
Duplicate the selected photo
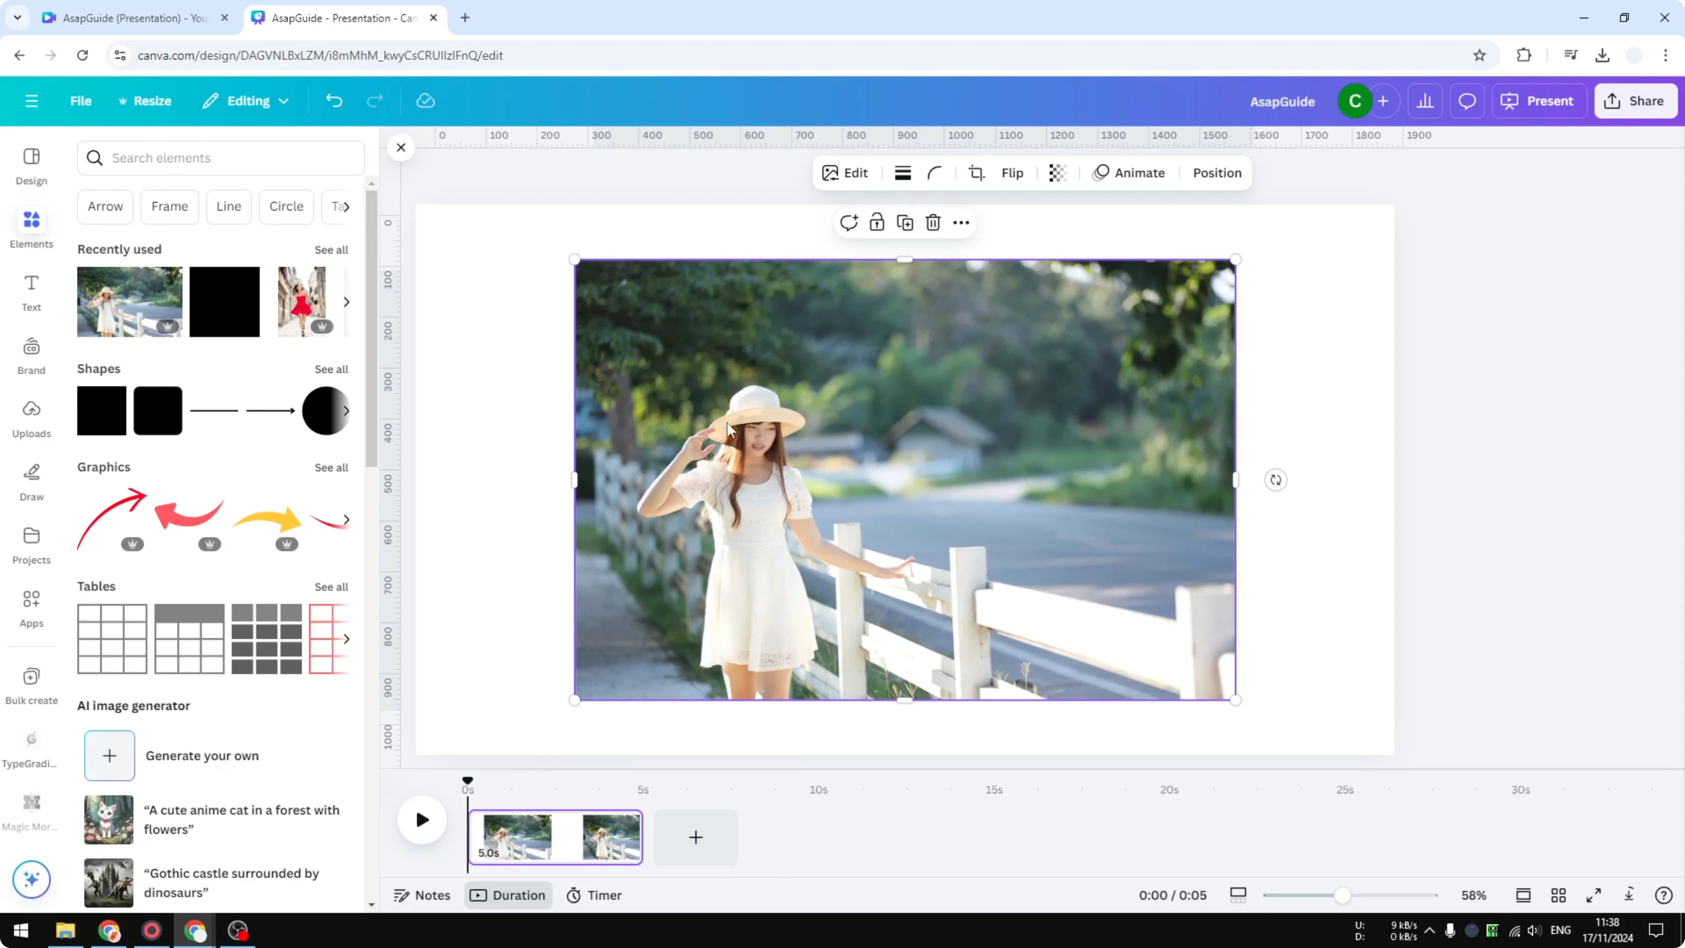point(905,223)
